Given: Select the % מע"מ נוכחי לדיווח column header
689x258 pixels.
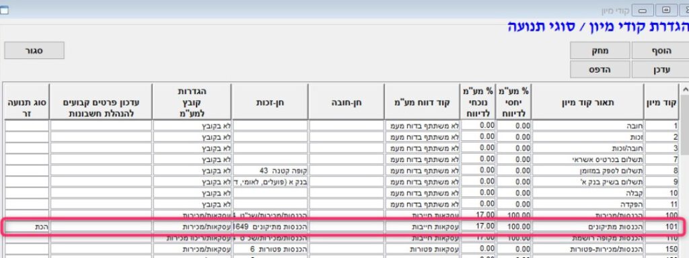Looking at the screenshot, I should click(478, 102).
